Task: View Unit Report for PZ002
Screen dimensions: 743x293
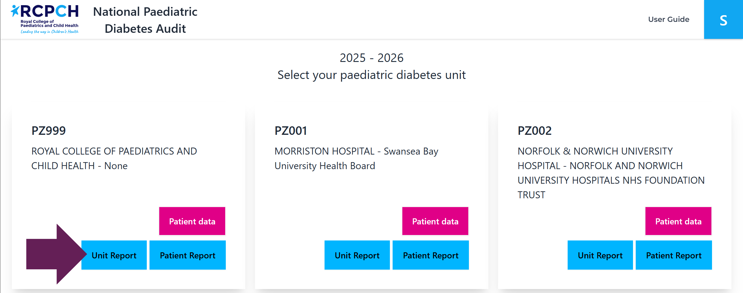Action: point(600,255)
